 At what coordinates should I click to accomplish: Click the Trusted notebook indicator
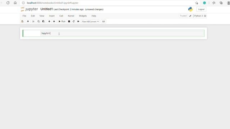pyautogui.click(x=183, y=16)
